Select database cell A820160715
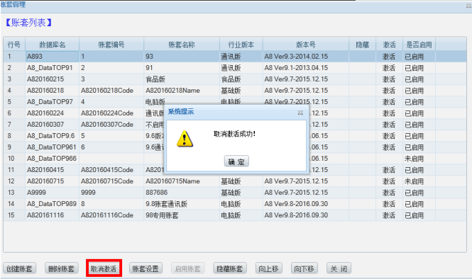Screen dimensions: 472x279 [52, 181]
